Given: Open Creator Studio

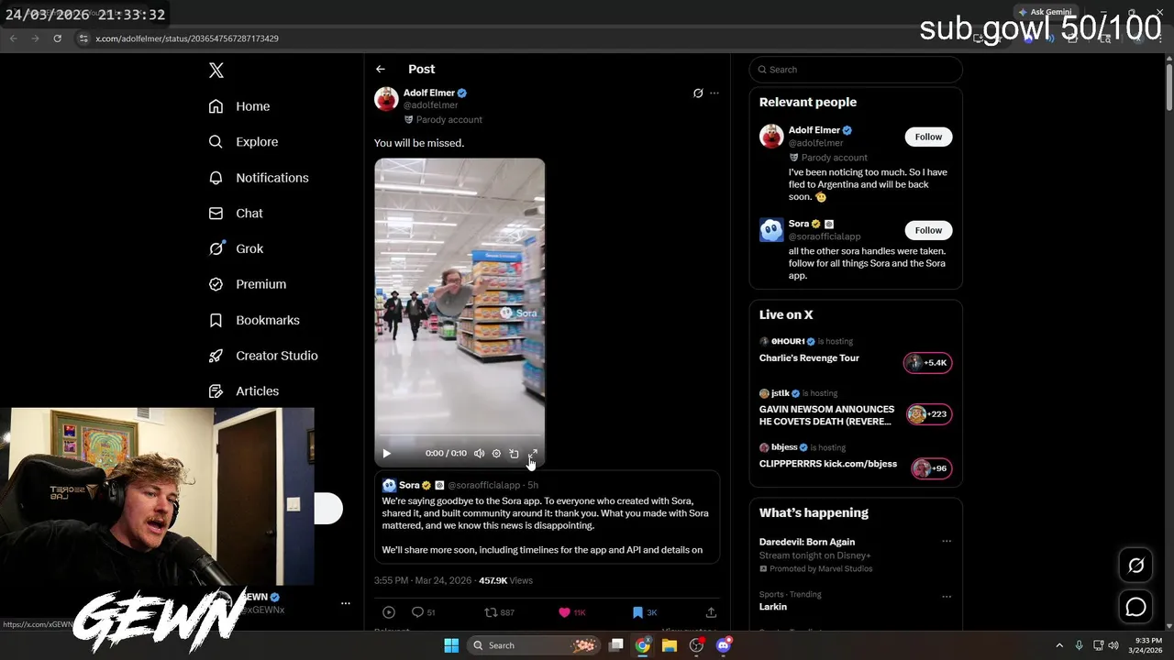Looking at the screenshot, I should [262, 356].
